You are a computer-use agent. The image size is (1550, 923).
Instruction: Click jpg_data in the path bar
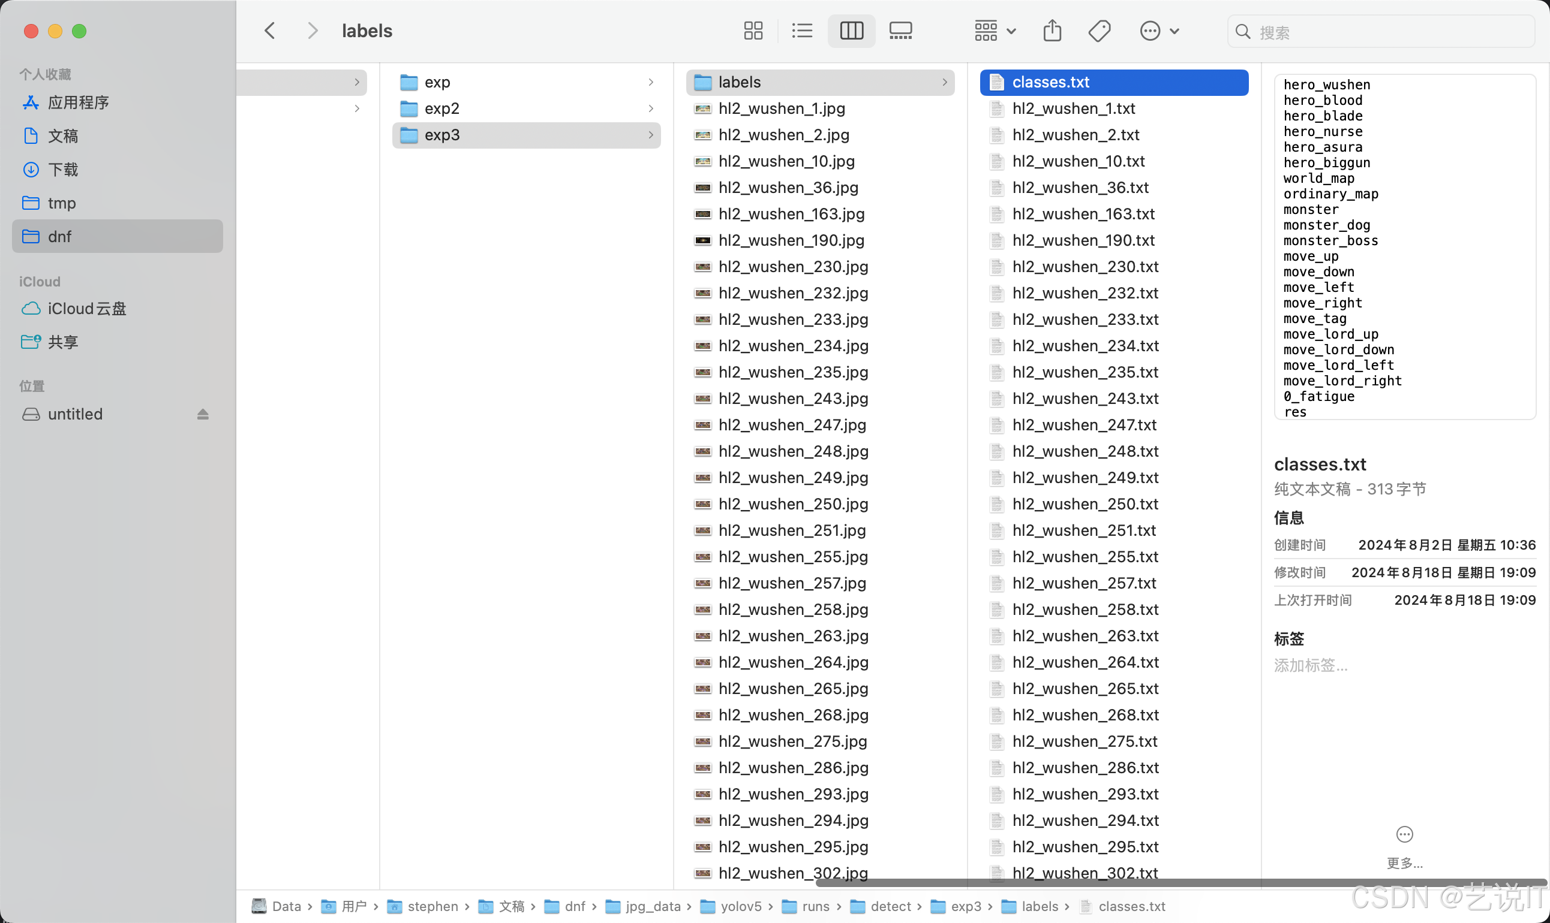(653, 906)
